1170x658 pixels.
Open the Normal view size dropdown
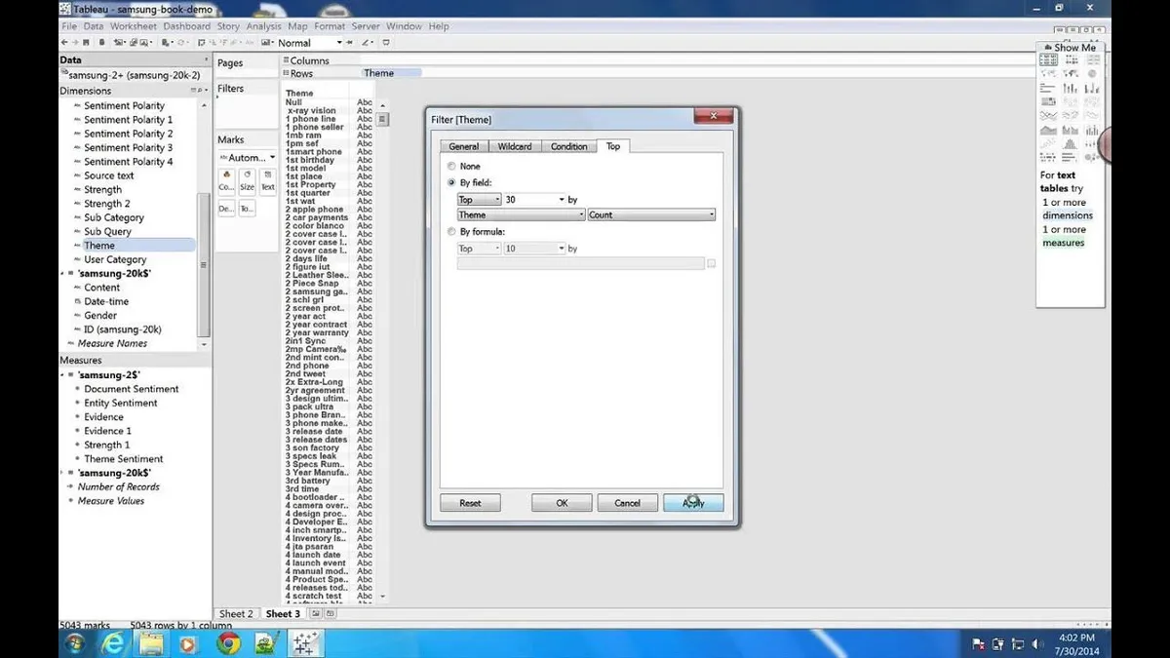340,43
